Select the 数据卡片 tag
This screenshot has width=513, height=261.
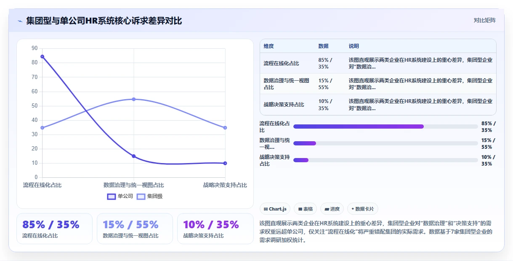pos(362,209)
